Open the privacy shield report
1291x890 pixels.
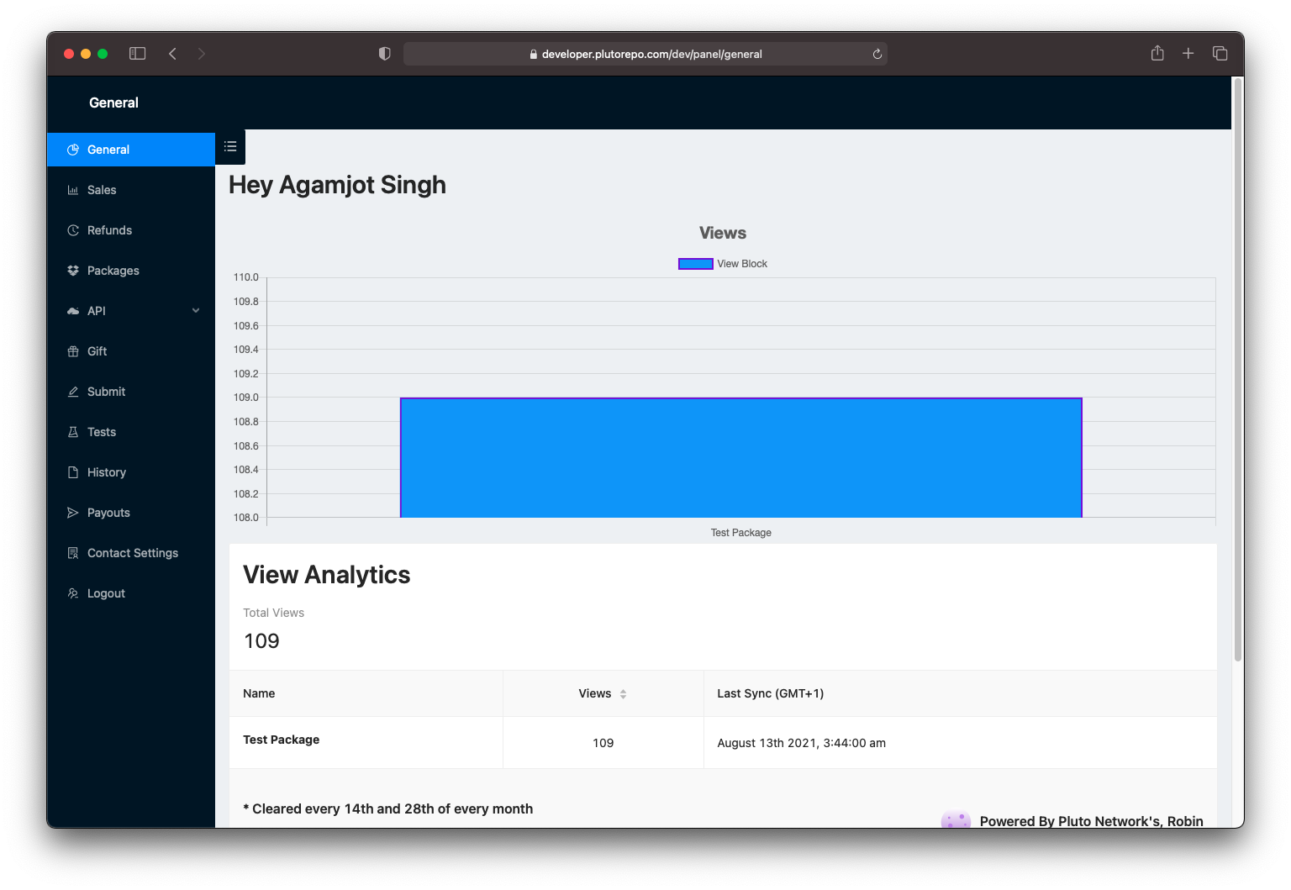pyautogui.click(x=385, y=54)
